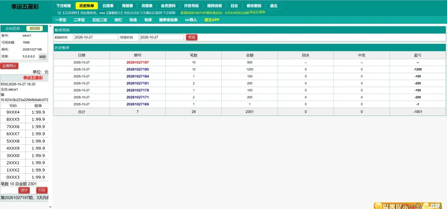The image size is (447, 209).
Task: Select the 1XXX2 number row
Action: [x=24, y=170]
